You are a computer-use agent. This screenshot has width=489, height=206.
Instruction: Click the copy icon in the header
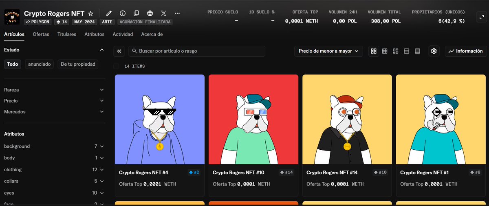coord(137,13)
